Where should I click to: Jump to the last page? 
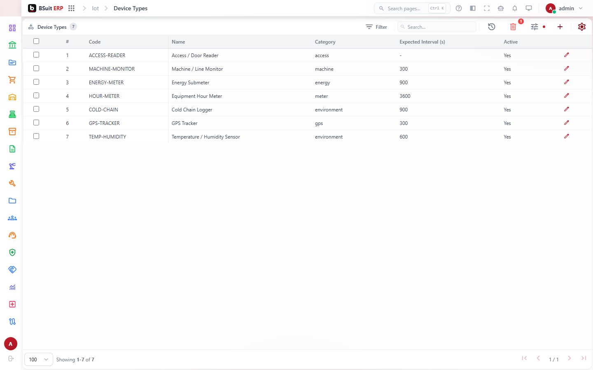[584, 358]
